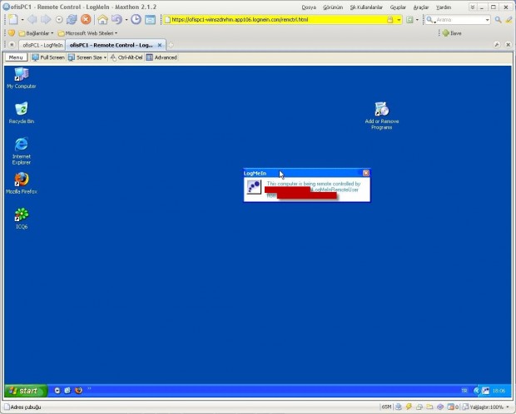Expand hidden tray icons arrow
Viewport: 516px width, 414px height.
[x=476, y=391]
